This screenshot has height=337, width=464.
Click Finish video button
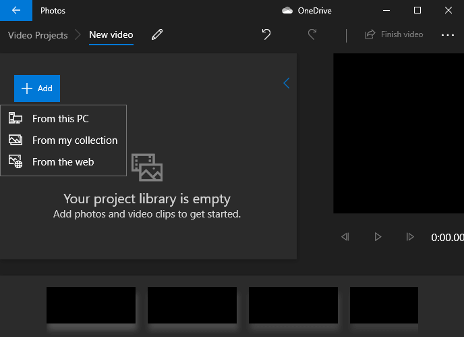pyautogui.click(x=394, y=34)
